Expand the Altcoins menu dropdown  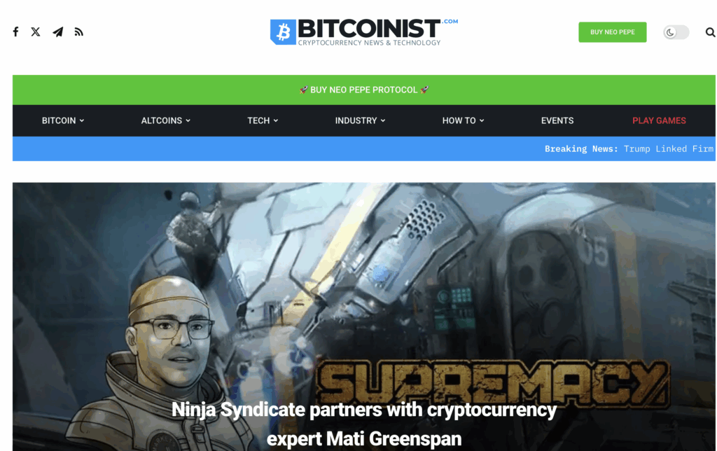165,120
